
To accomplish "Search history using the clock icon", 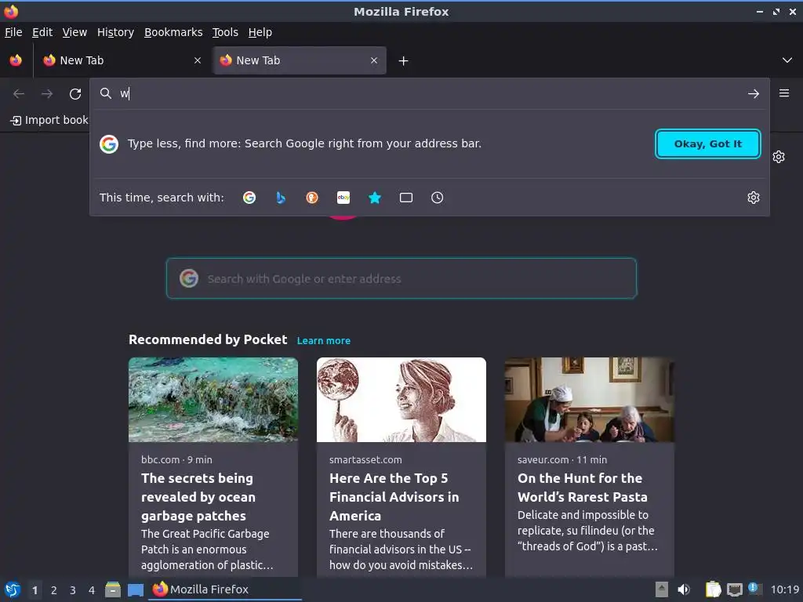I will pos(438,198).
